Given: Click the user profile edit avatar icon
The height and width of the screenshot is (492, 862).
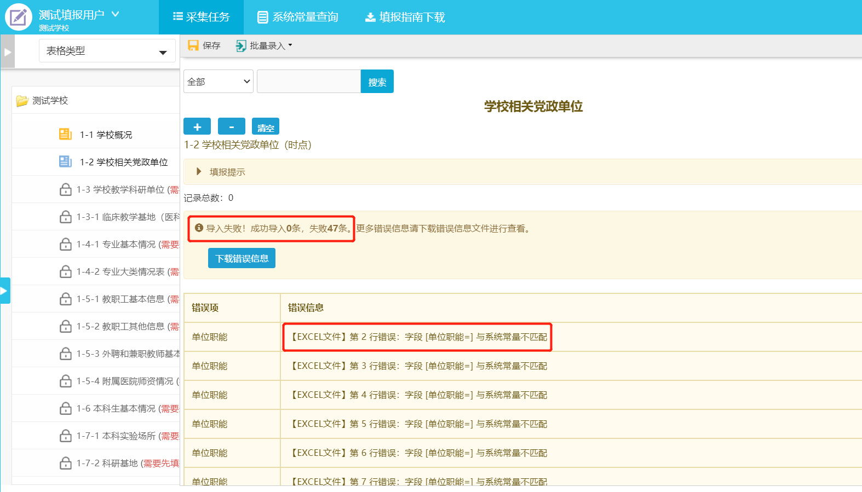Looking at the screenshot, I should point(19,17).
